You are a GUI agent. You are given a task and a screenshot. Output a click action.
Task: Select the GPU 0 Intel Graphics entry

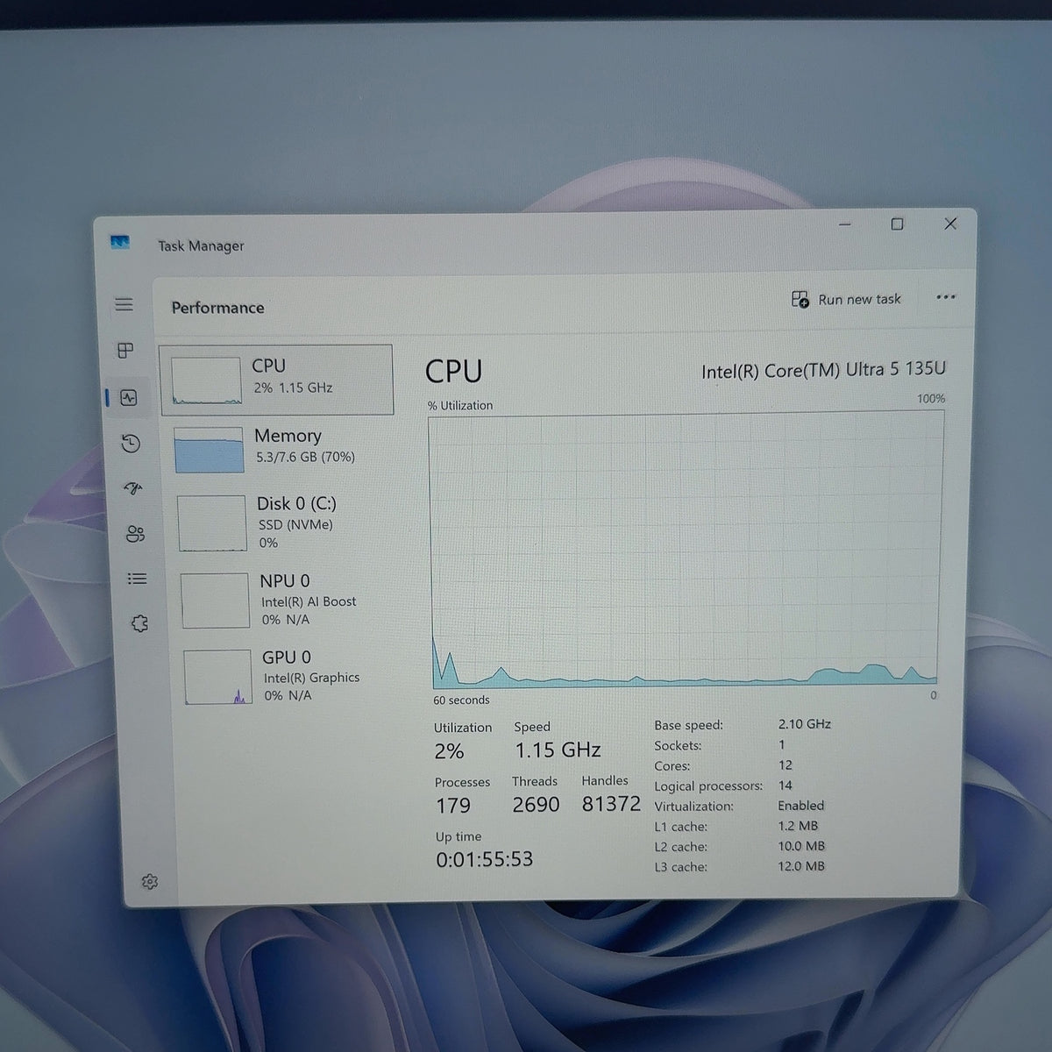tap(288, 676)
